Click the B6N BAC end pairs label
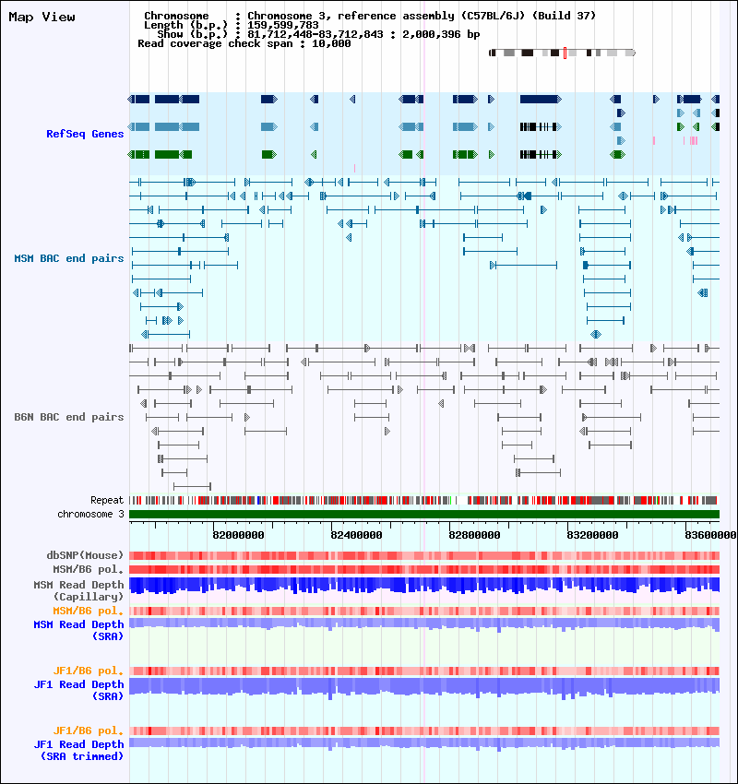The image size is (738, 784). point(69,417)
